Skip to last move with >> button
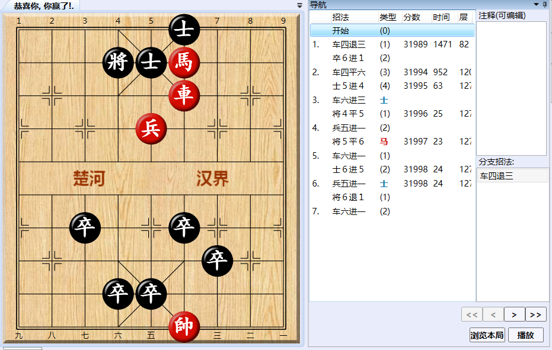Image resolution: width=552 pixels, height=350 pixels. coord(535,314)
